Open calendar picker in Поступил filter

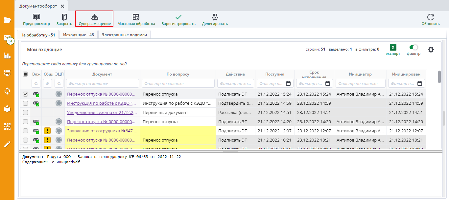(288, 83)
